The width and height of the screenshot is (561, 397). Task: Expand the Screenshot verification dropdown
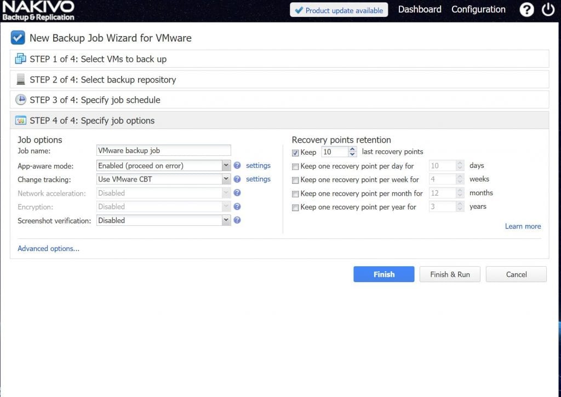point(226,220)
